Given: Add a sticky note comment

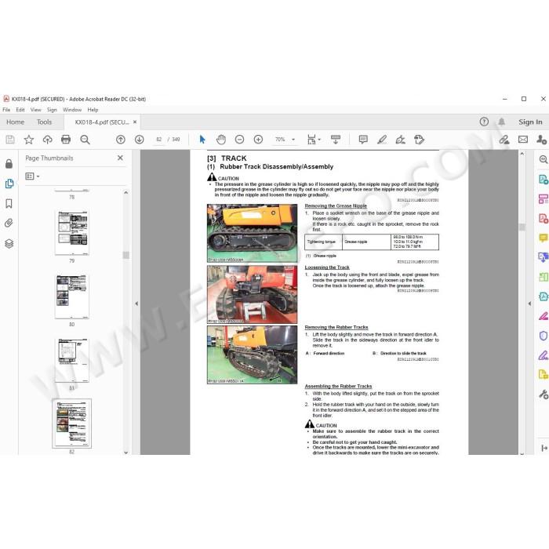Looking at the screenshot, I should pyautogui.click(x=363, y=140).
